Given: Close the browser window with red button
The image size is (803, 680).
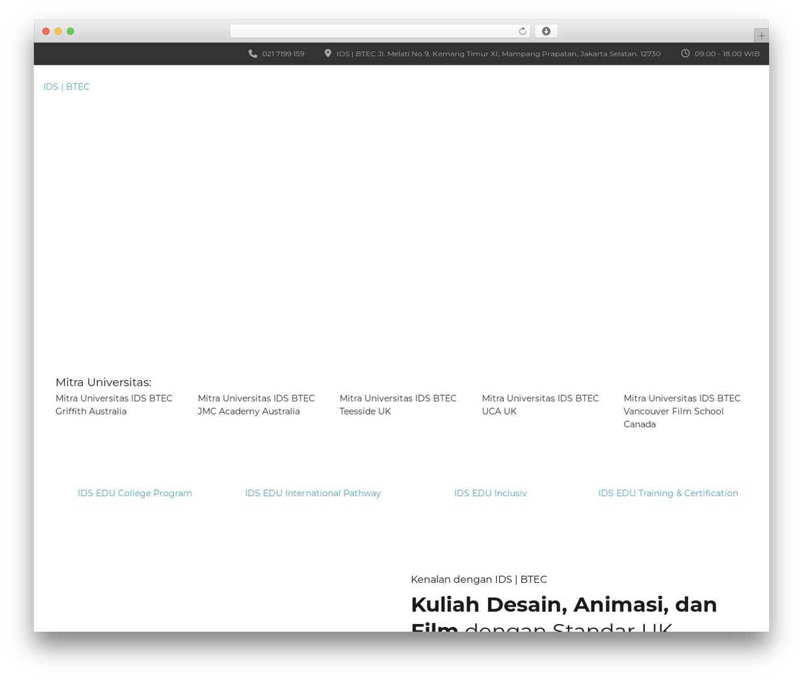Looking at the screenshot, I should pyautogui.click(x=46, y=31).
